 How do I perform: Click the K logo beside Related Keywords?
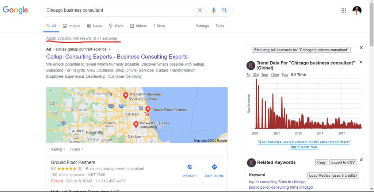tap(251, 162)
